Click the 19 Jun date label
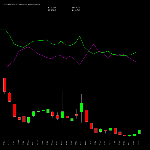This screenshot has width=150, height=150. coord(23,143)
